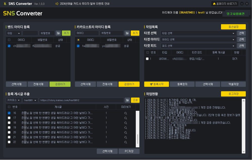Preview post number 19 with magnifier icon
This screenshot has width=252, height=160.
point(126,128)
